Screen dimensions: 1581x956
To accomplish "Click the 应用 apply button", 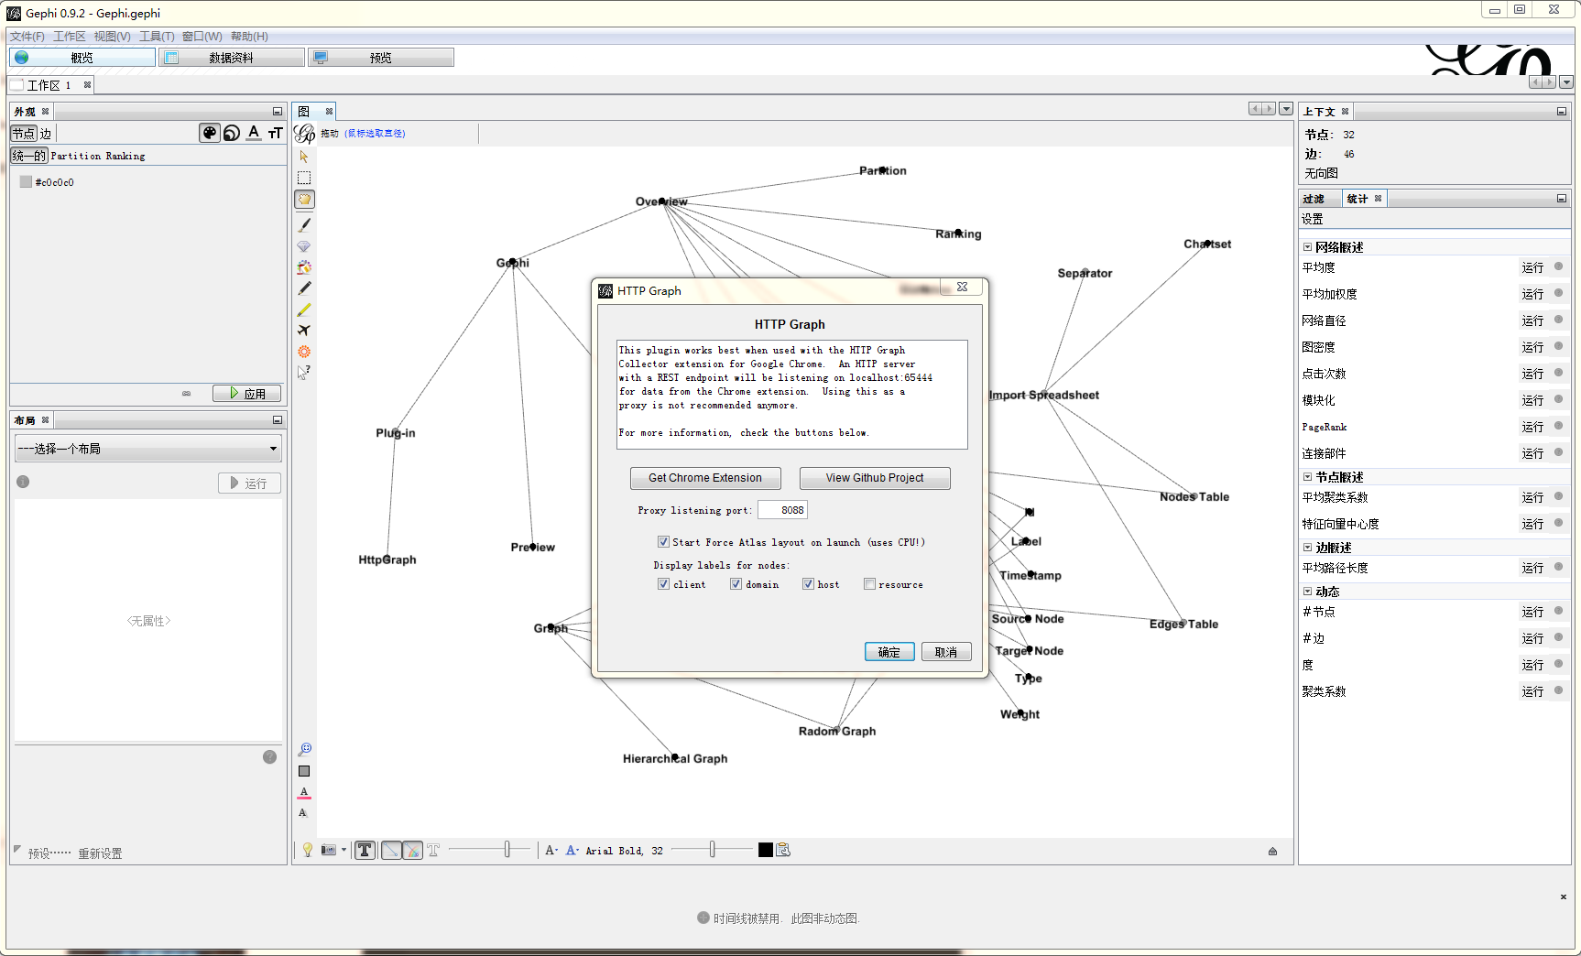I will [246, 394].
